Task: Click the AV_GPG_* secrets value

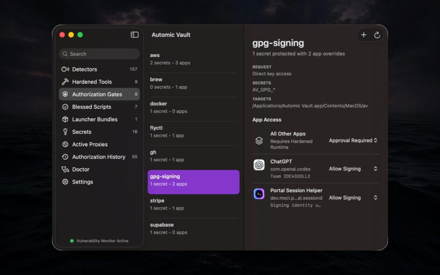Action: click(x=264, y=90)
